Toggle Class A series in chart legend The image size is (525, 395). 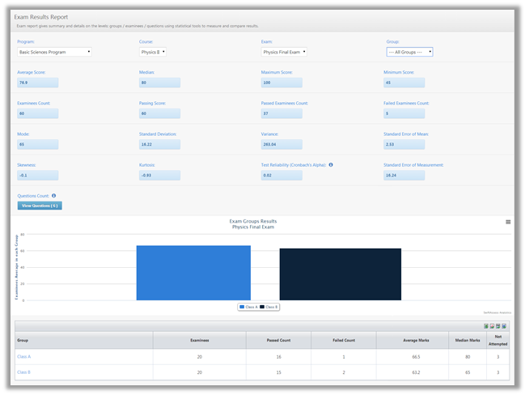249,307
